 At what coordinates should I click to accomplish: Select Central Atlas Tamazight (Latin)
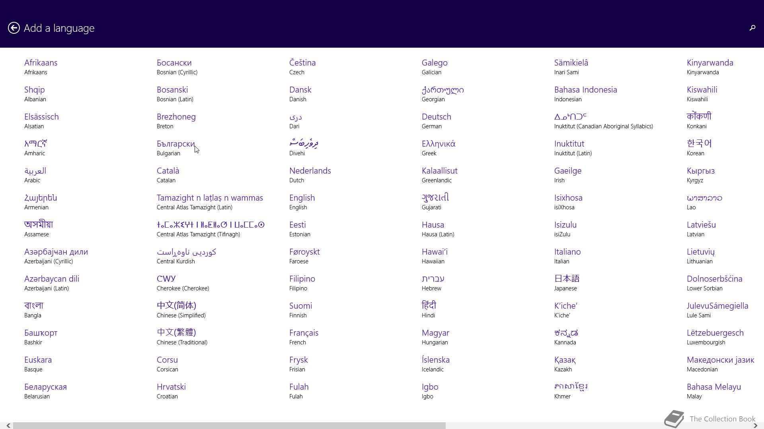point(210,202)
